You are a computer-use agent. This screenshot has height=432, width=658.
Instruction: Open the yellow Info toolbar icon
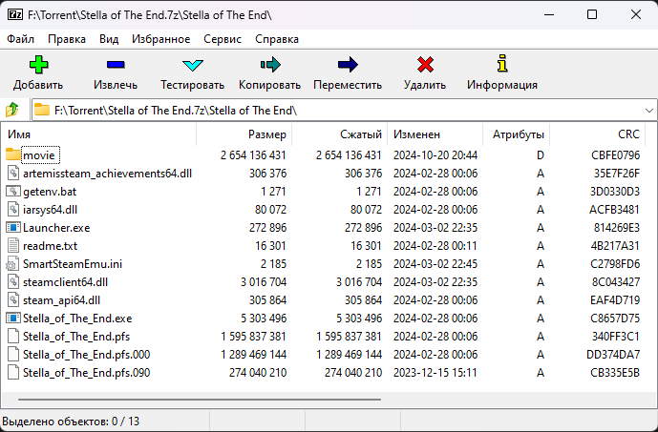501,65
